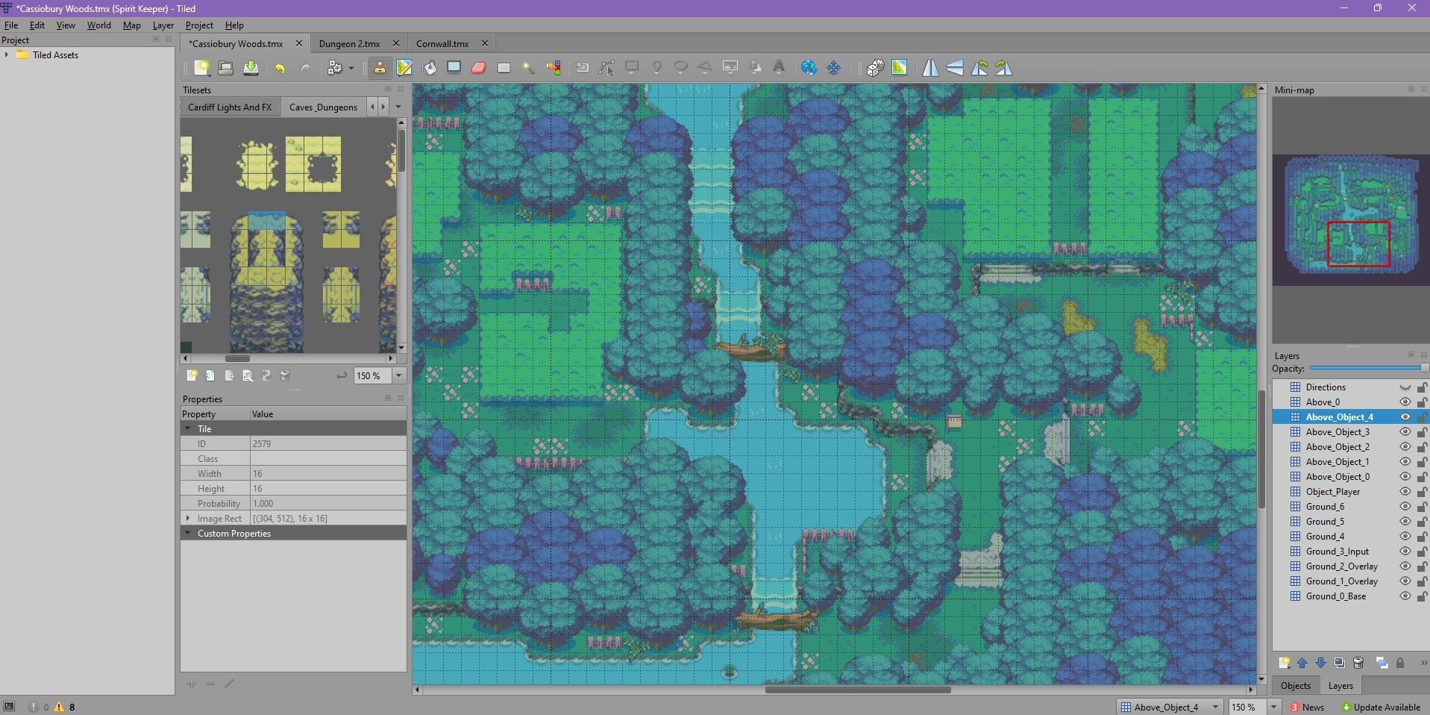Click the Save toolbar icon
Screen dimensions: 1430x715
tap(251, 68)
